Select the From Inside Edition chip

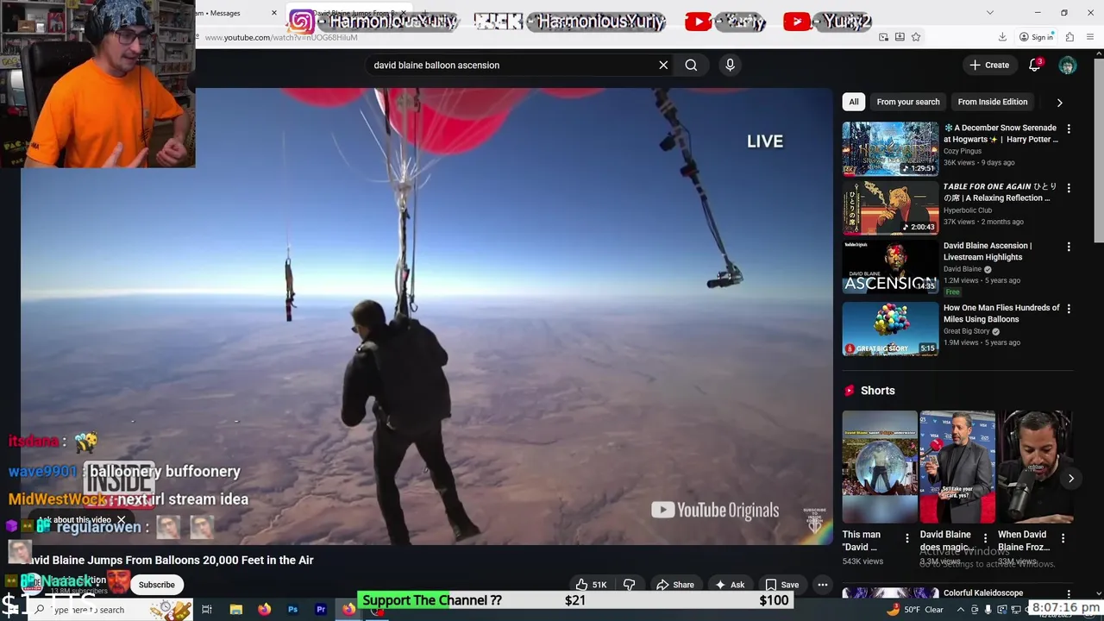click(x=992, y=102)
